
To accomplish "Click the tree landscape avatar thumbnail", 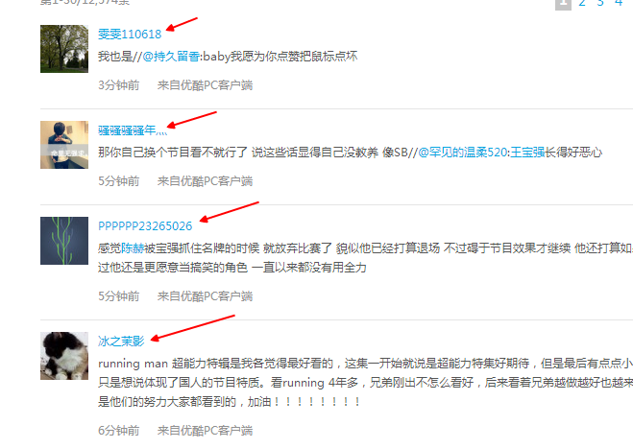I will click(x=64, y=49).
